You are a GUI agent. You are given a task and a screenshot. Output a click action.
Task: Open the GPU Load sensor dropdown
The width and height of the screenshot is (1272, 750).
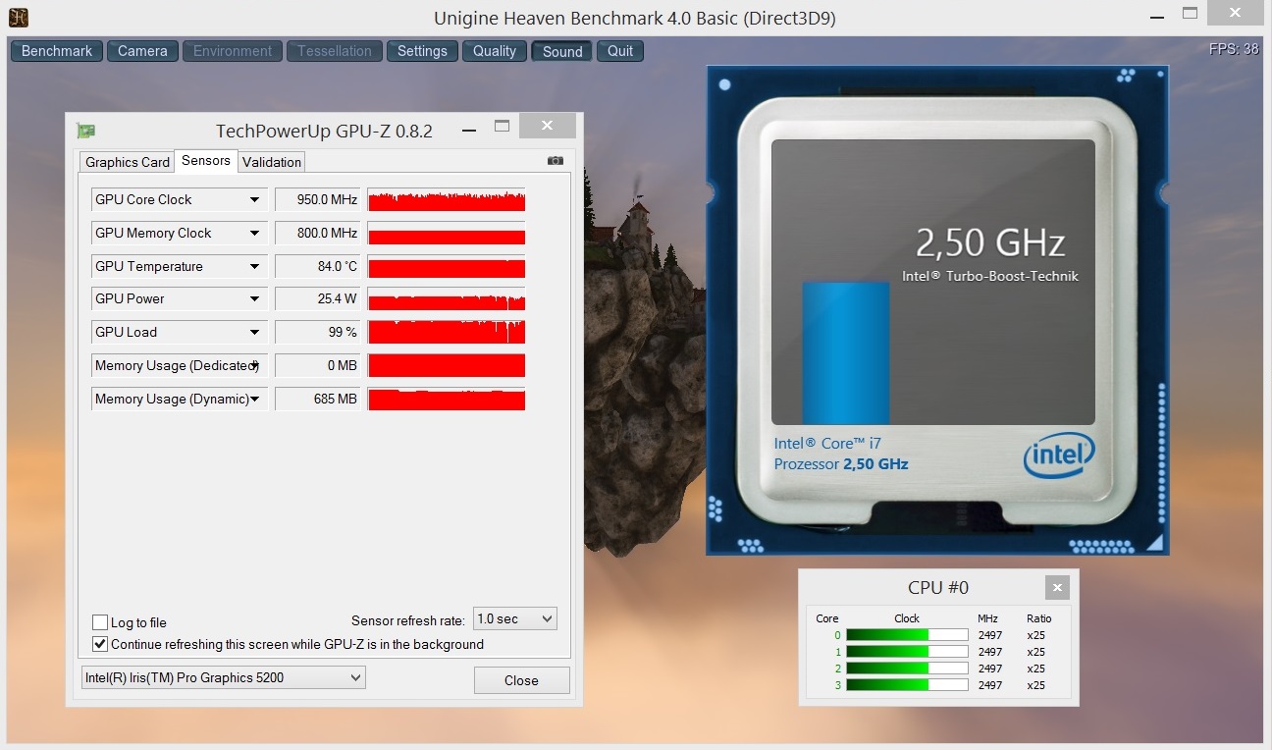click(254, 332)
